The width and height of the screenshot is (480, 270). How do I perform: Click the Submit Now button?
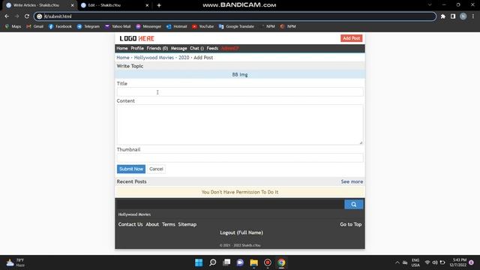pyautogui.click(x=131, y=169)
